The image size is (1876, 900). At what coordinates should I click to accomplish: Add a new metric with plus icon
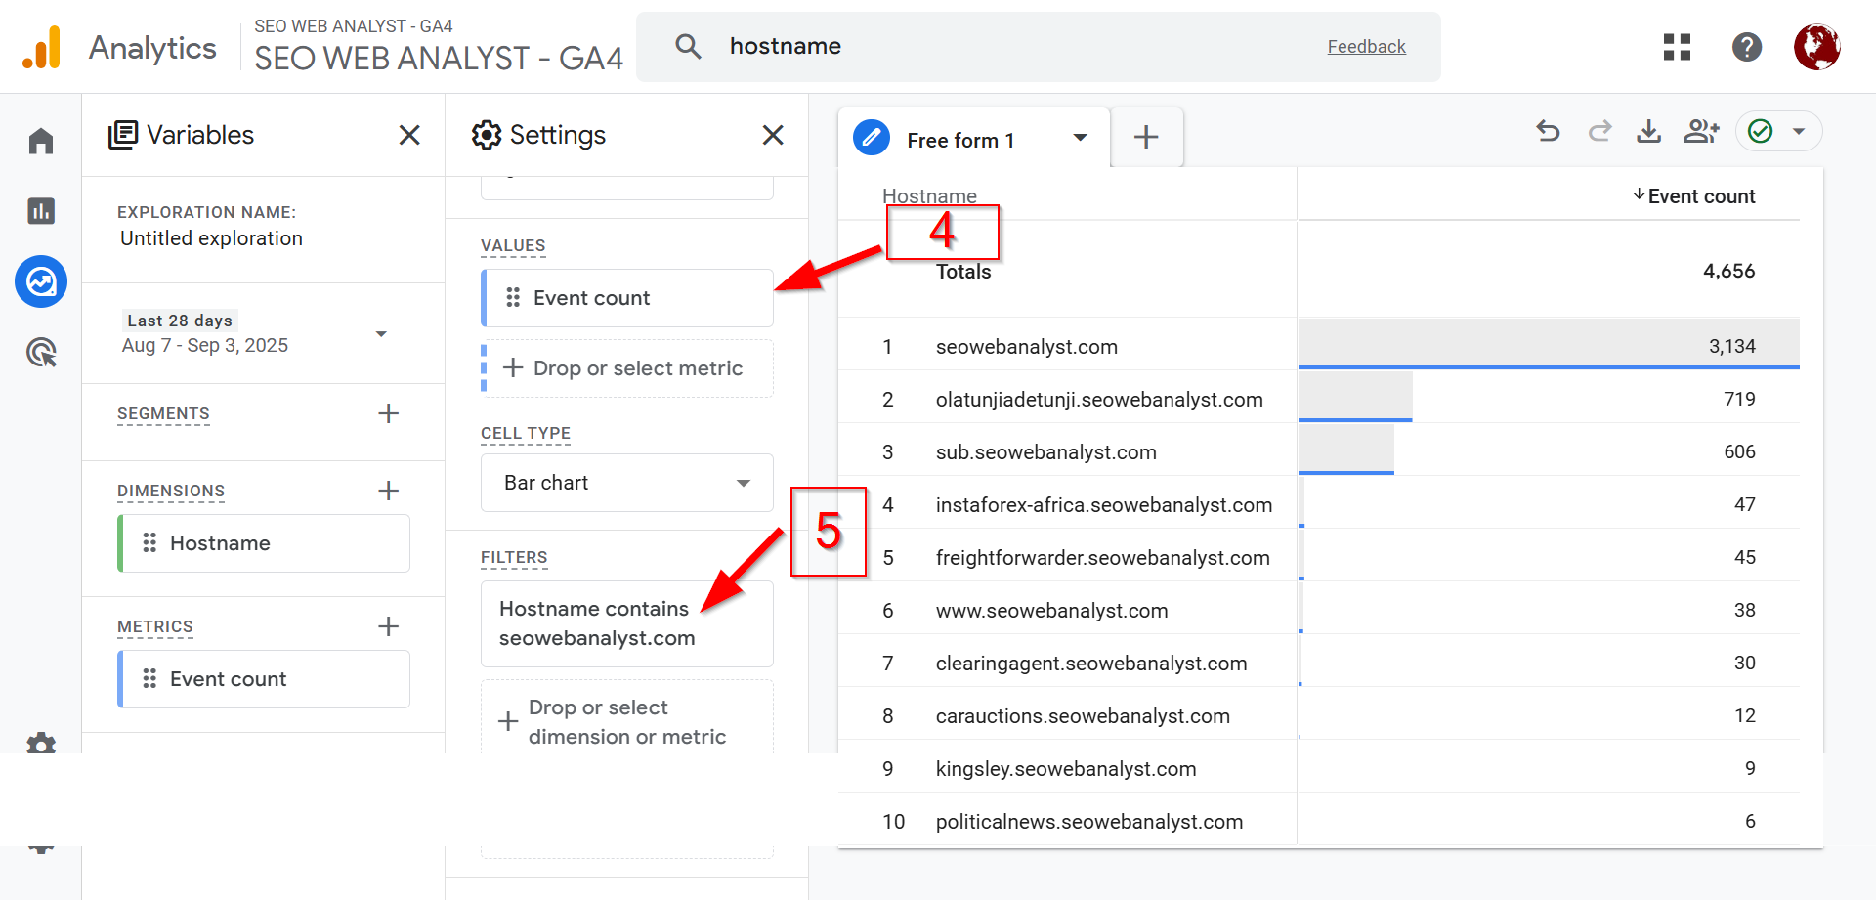388,626
